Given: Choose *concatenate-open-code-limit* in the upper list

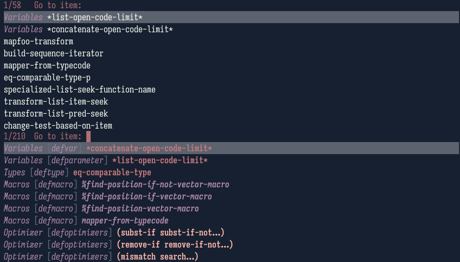Looking at the screenshot, I should (88, 29).
